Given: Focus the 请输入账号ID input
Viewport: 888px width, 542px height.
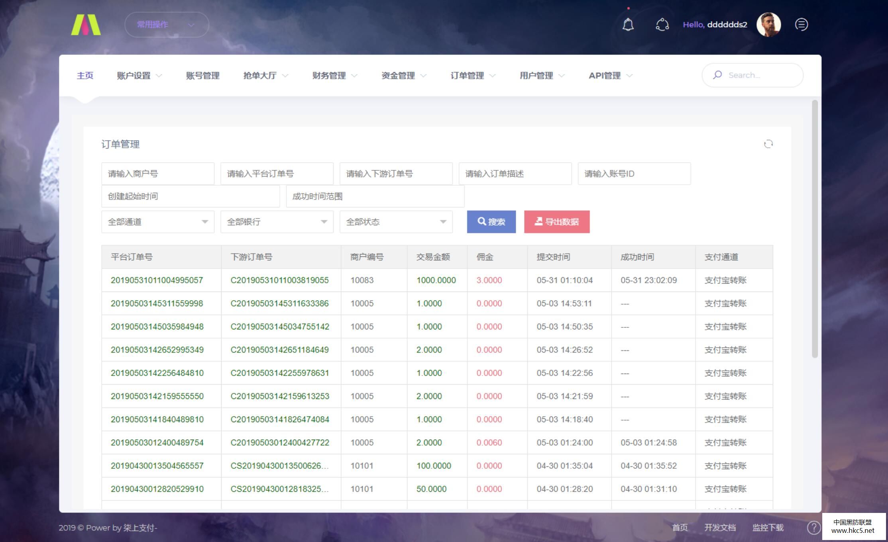Looking at the screenshot, I should tap(635, 174).
